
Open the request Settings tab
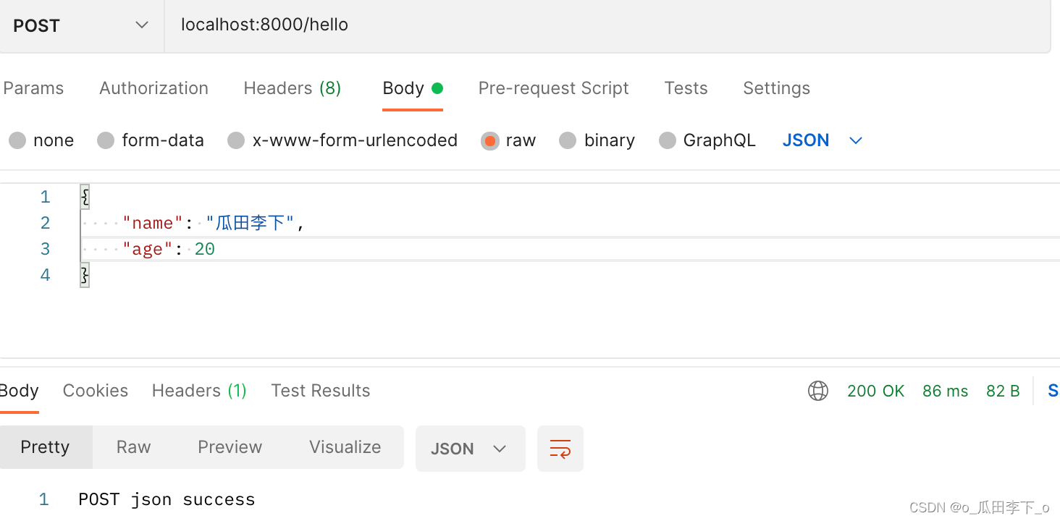point(776,88)
